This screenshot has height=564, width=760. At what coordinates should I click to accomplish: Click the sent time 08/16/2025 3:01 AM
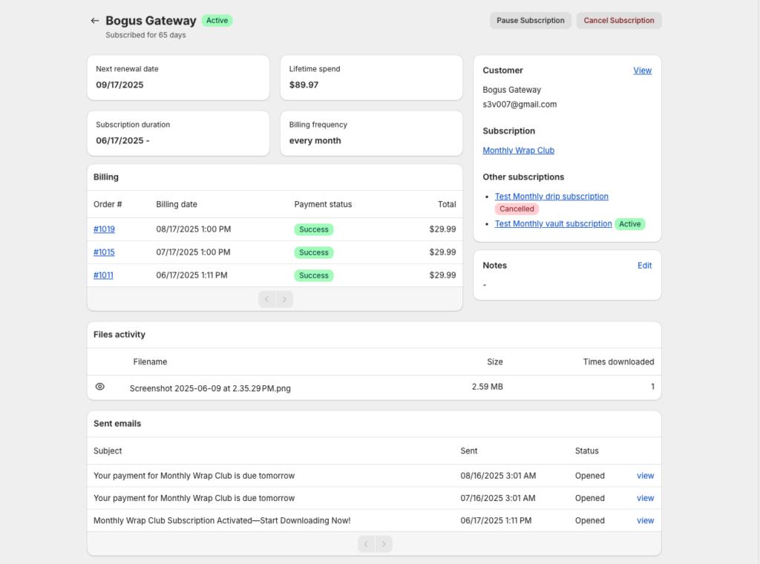pos(498,476)
